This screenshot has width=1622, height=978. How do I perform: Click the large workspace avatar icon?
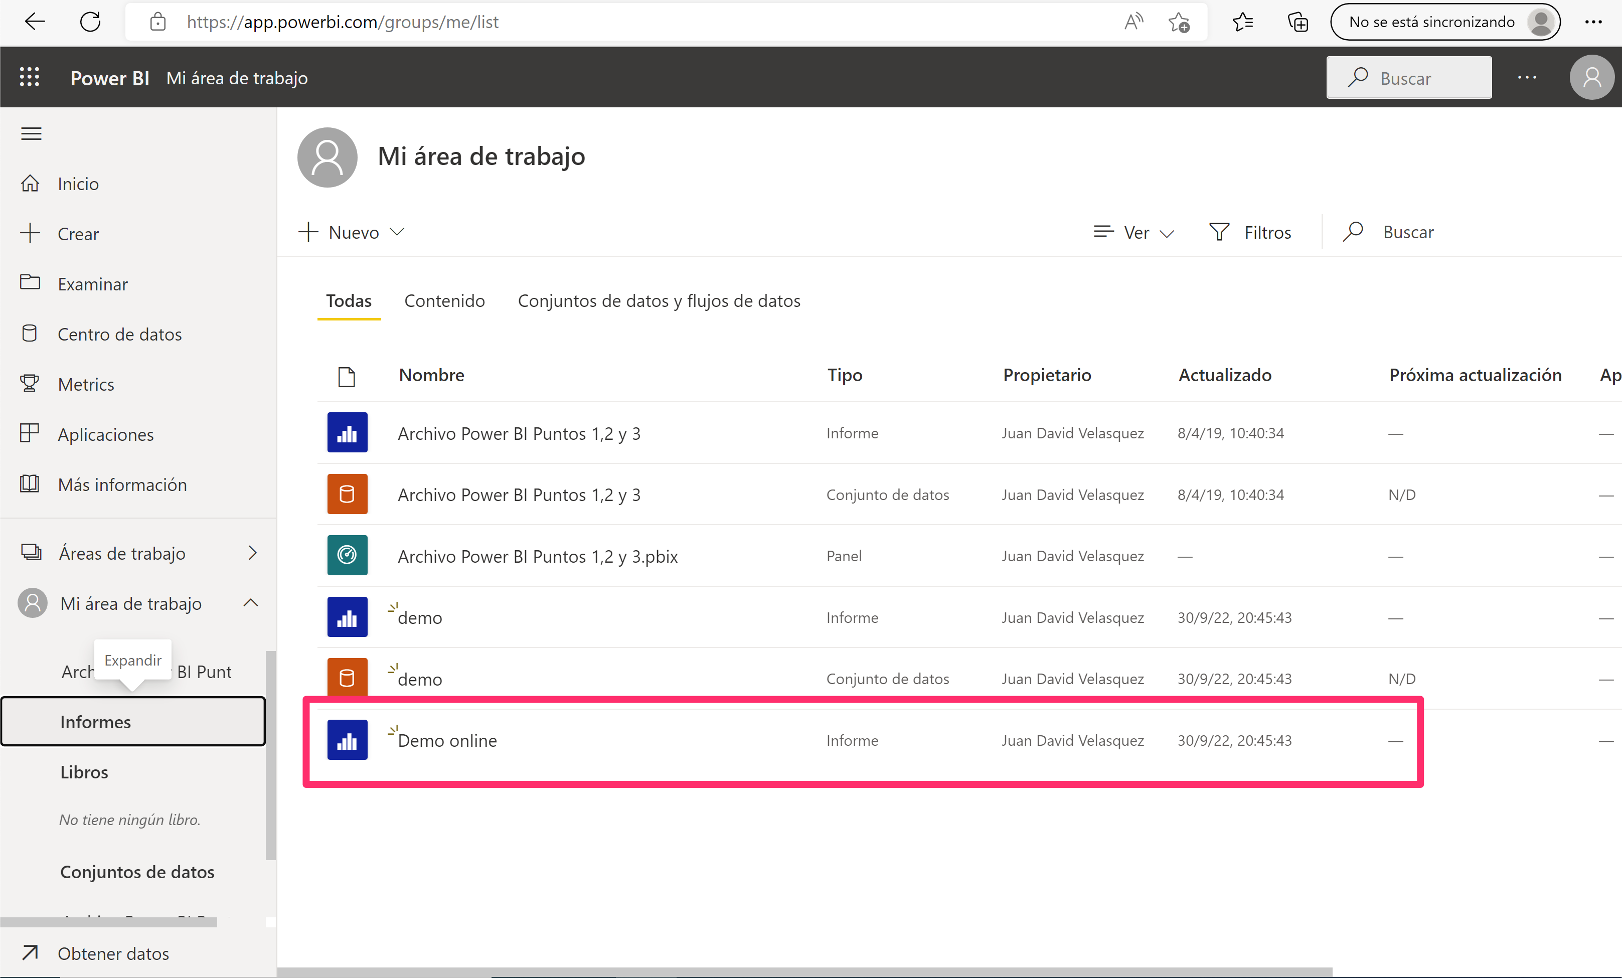point(327,157)
